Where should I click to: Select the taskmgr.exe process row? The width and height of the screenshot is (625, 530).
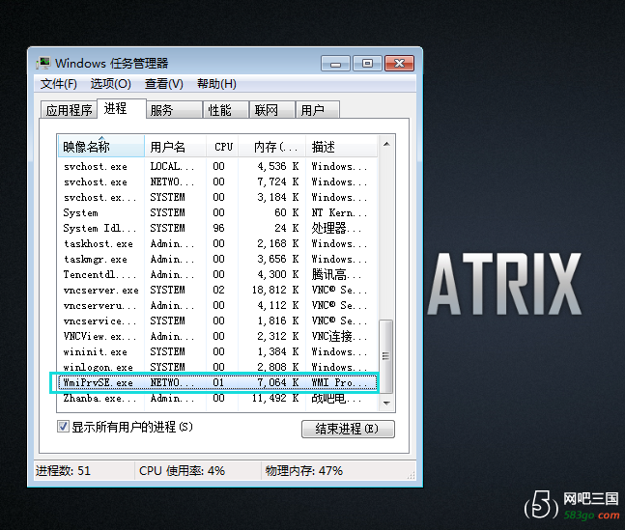(217, 259)
